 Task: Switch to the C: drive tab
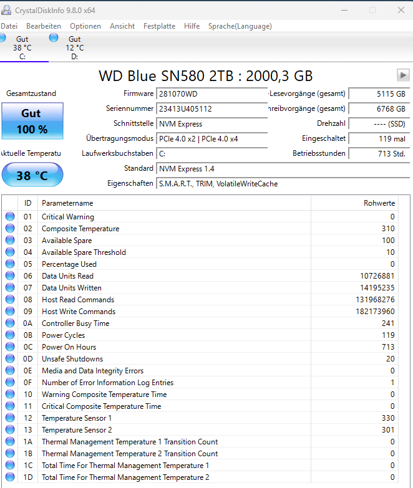tap(22, 47)
